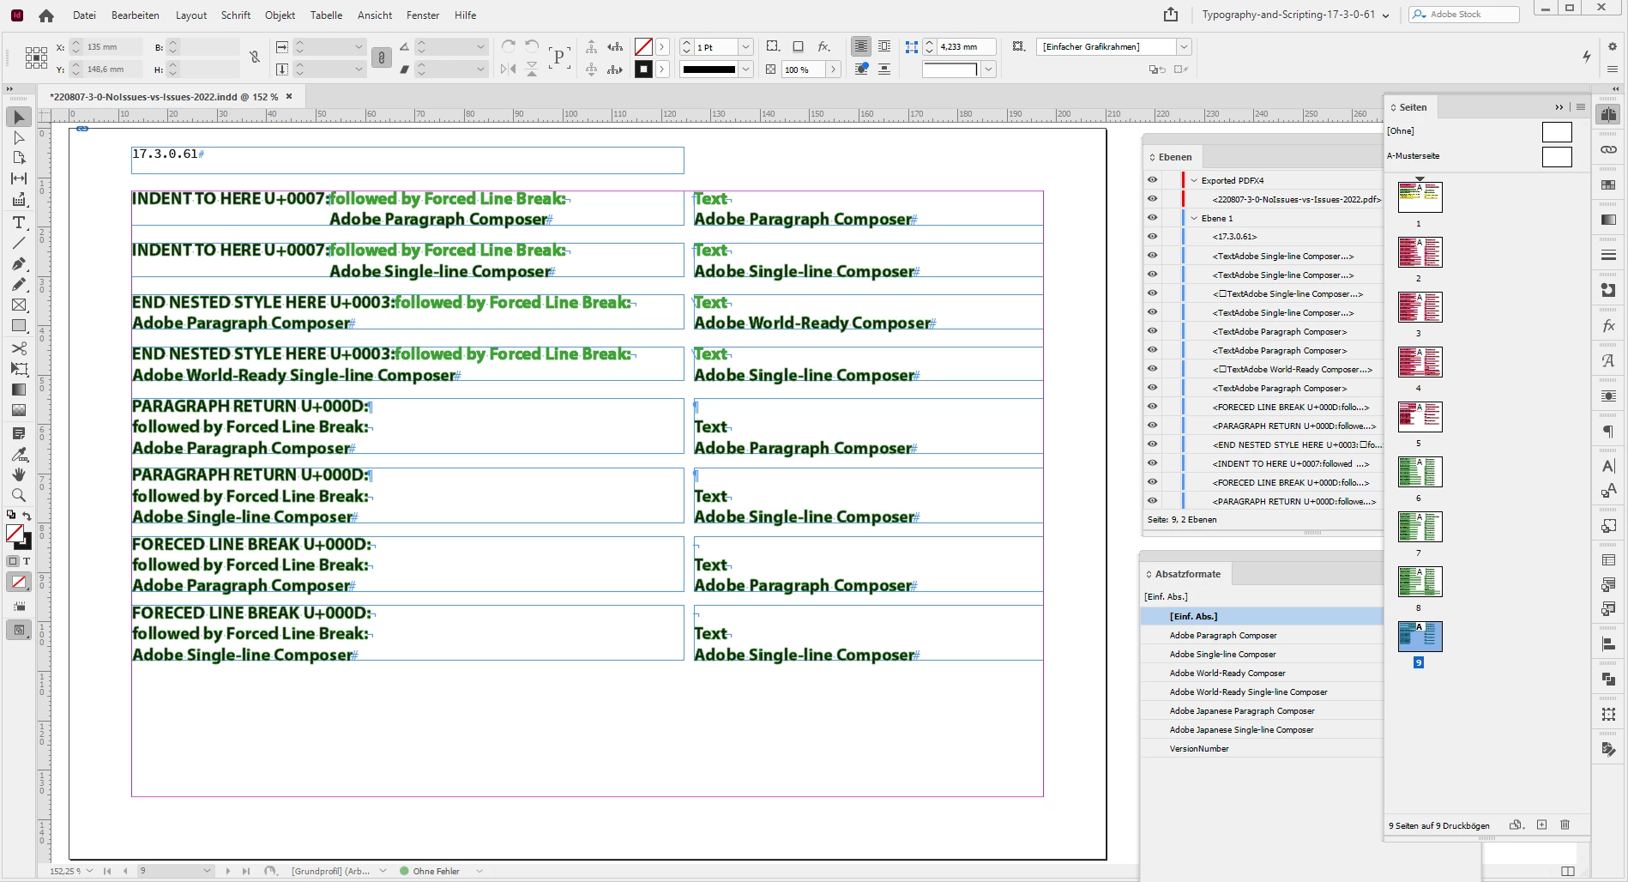Screen dimensions: 1628x882
Task: Enable text wrap around bounding box
Action: [x=884, y=46]
